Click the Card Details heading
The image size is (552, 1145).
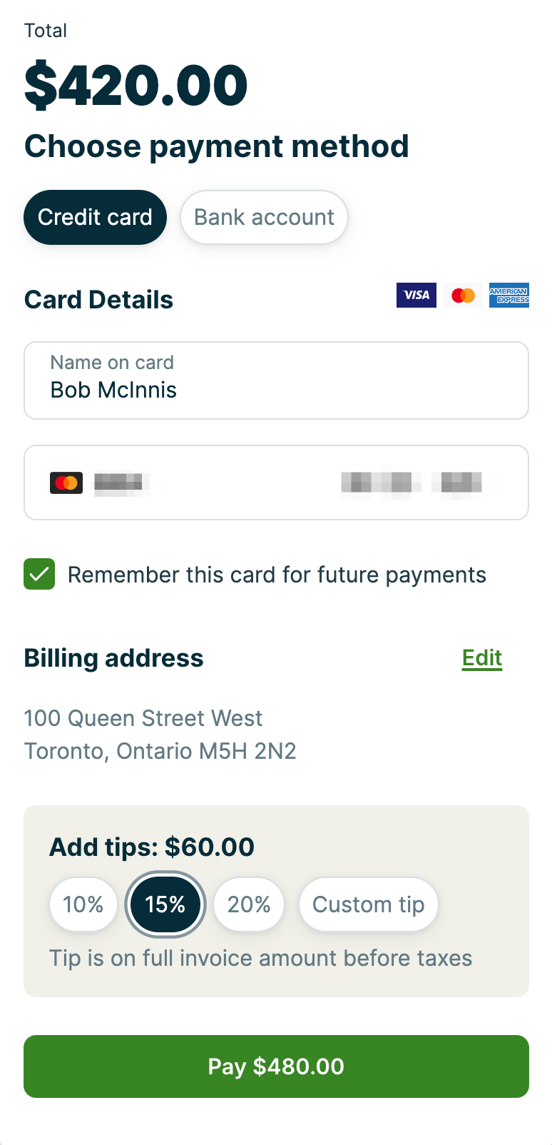coord(99,300)
